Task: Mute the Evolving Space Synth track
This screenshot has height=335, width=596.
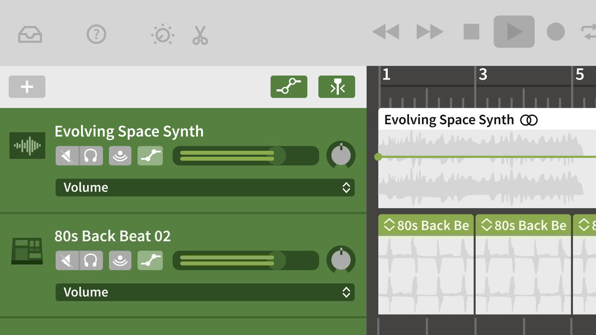Action: (x=66, y=156)
